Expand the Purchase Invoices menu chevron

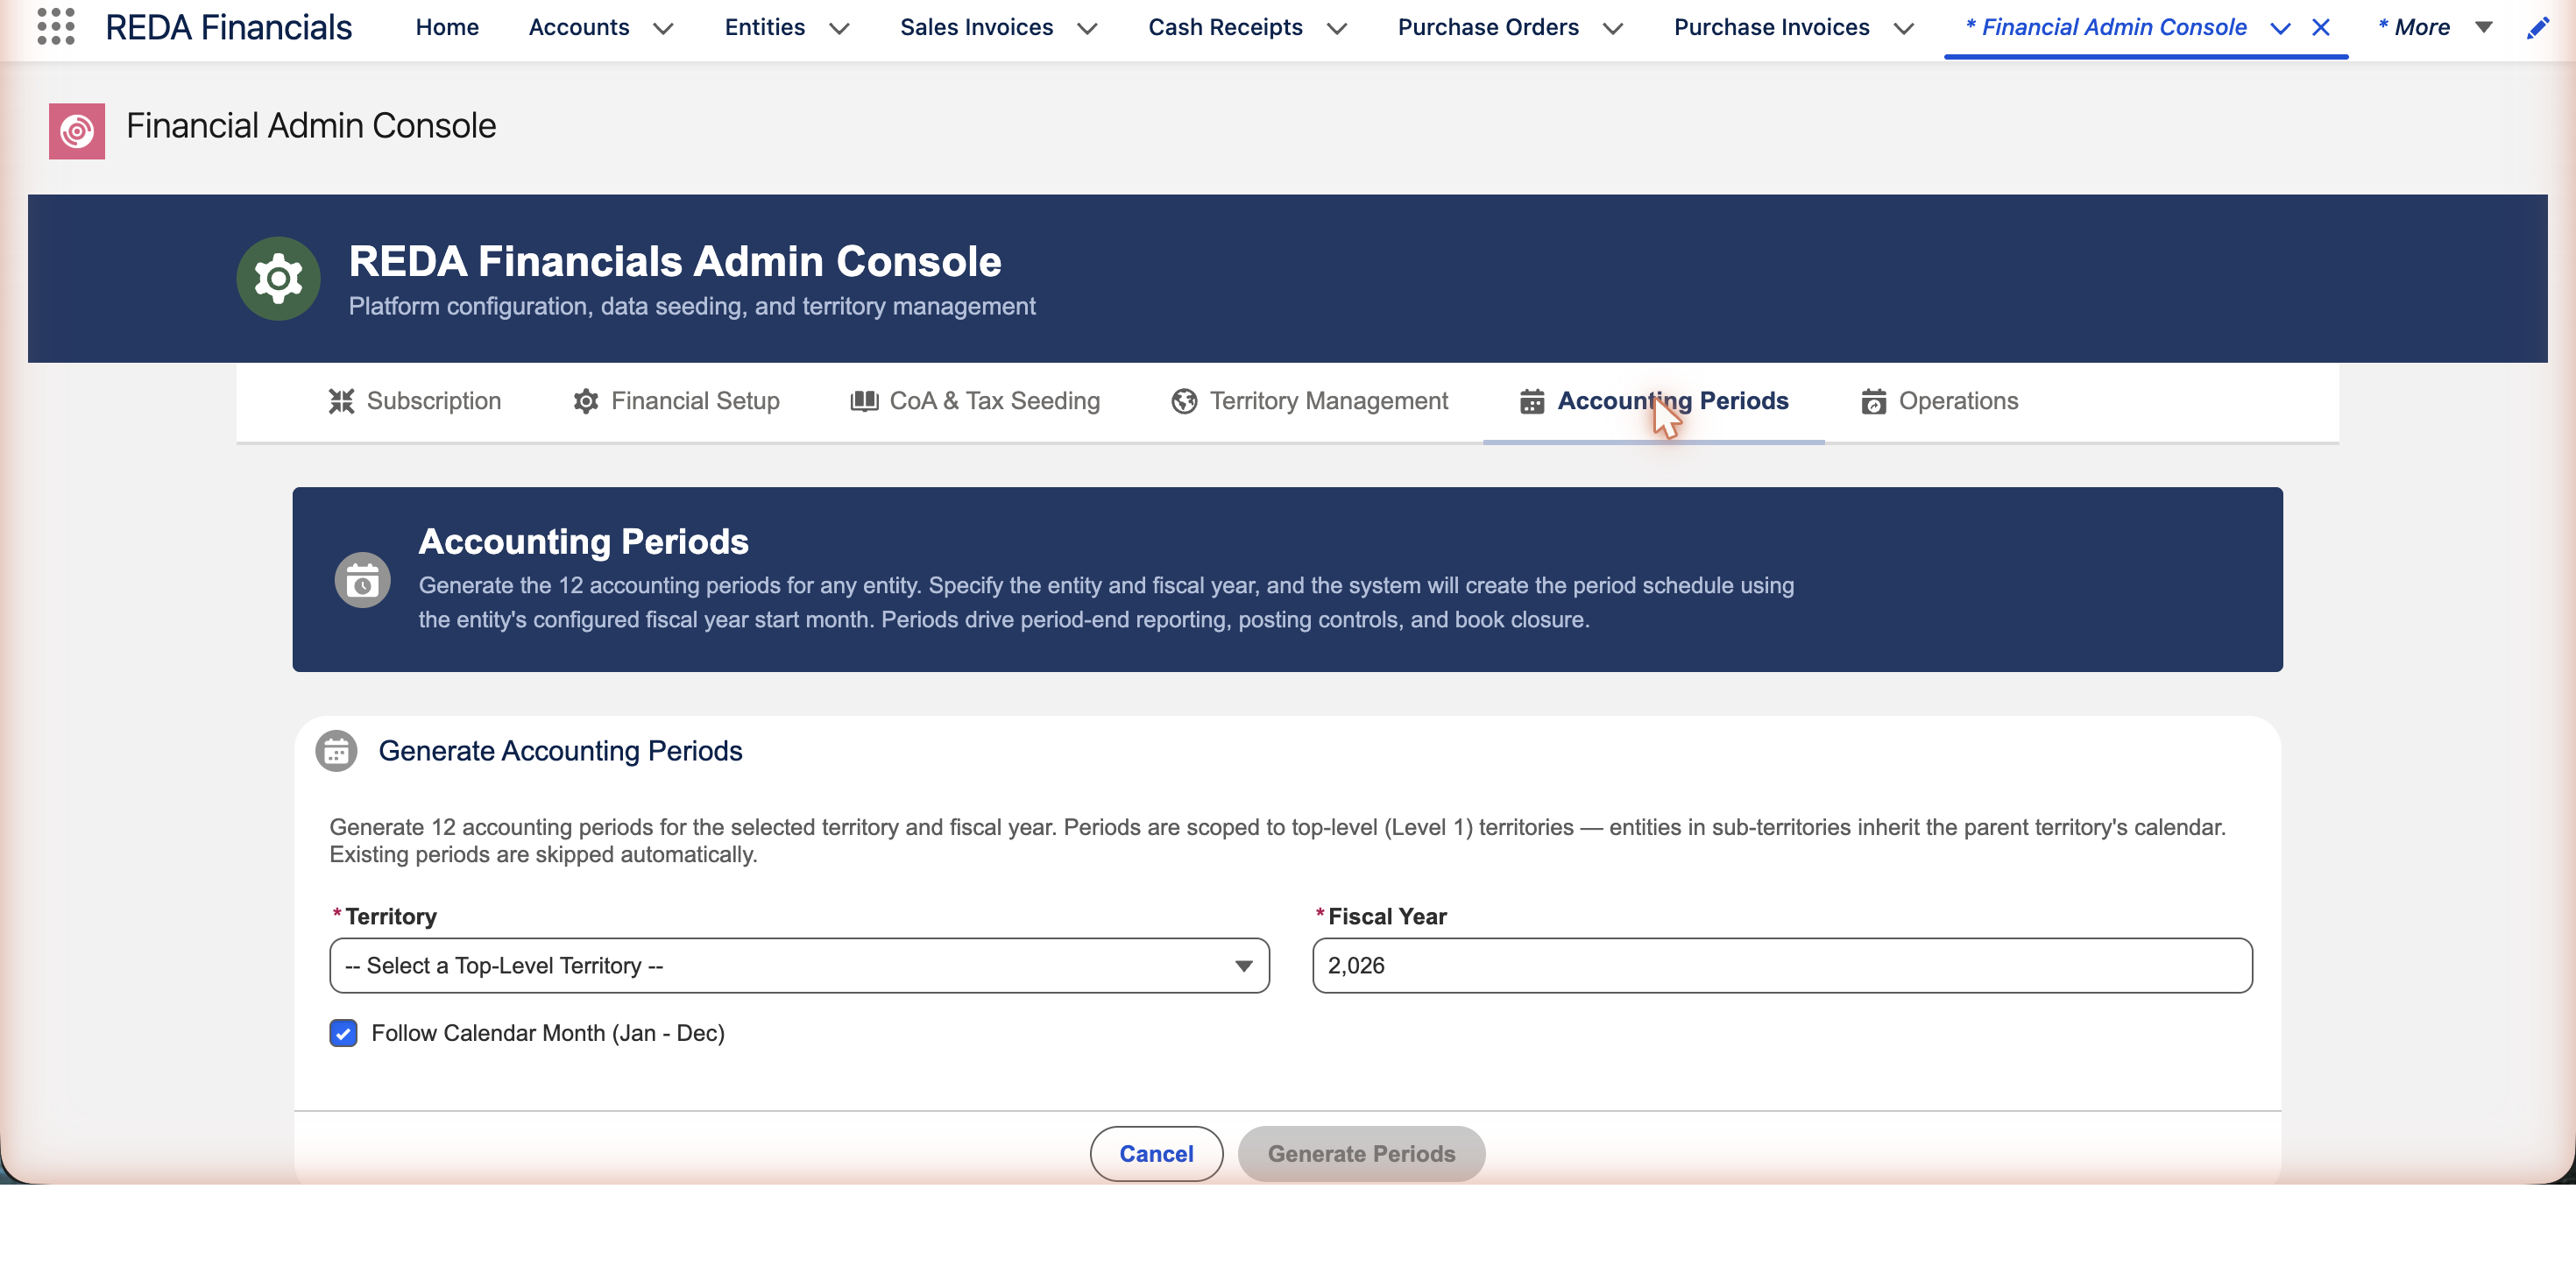pos(1904,29)
